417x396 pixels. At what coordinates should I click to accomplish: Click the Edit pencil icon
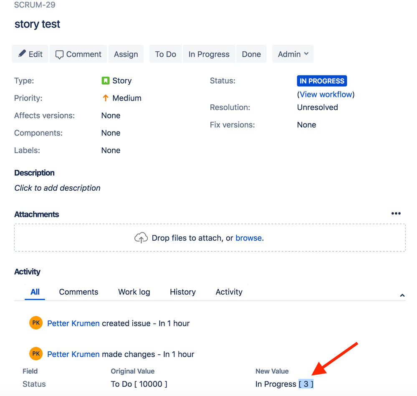pos(23,54)
